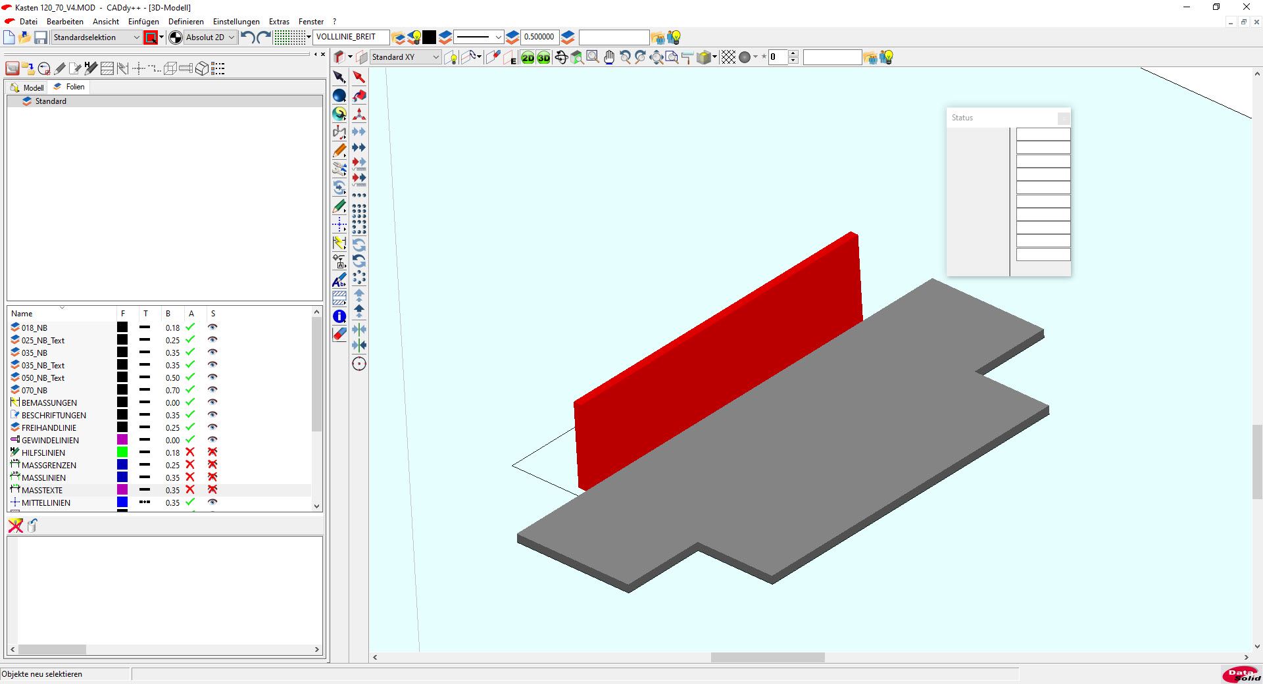Toggle visibility eye for 018_NB layer

pos(212,328)
